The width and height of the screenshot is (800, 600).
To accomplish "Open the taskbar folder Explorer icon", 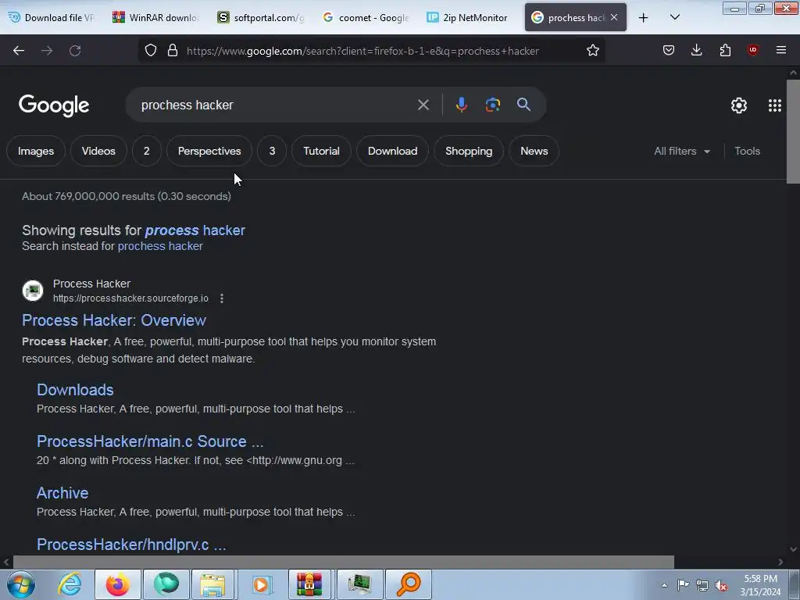I will coord(212,584).
